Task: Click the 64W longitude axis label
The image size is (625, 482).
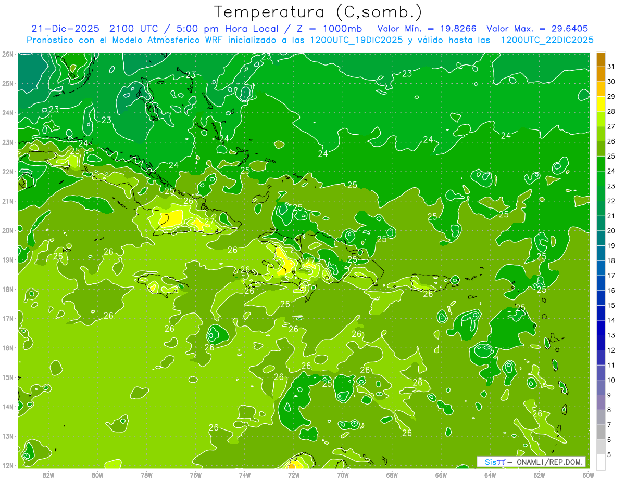Action: (x=490, y=475)
